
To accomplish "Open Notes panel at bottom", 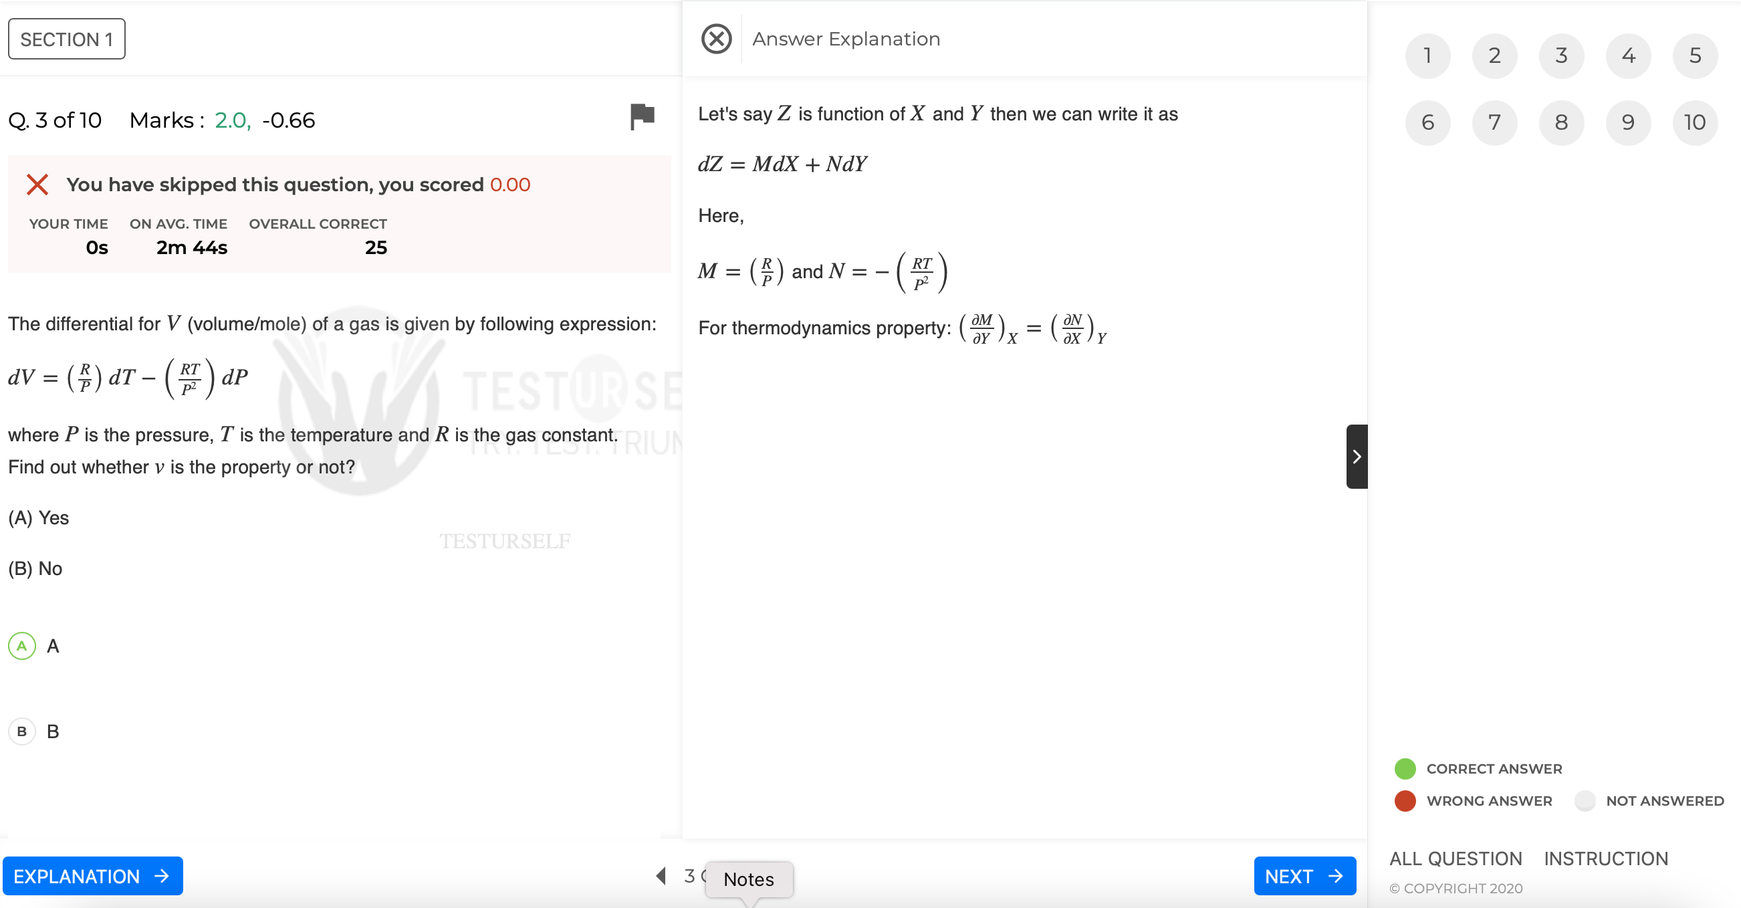I will [x=747, y=877].
